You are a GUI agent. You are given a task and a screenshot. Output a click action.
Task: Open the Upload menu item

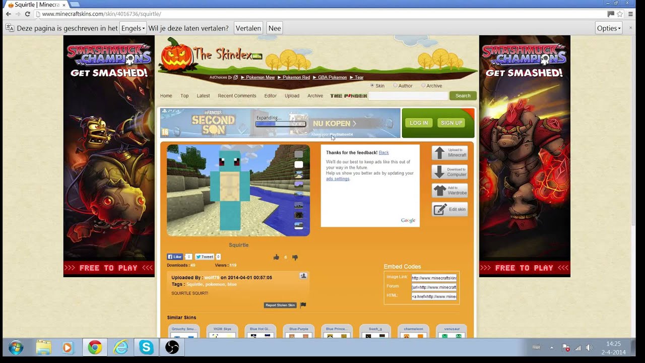coord(292,96)
